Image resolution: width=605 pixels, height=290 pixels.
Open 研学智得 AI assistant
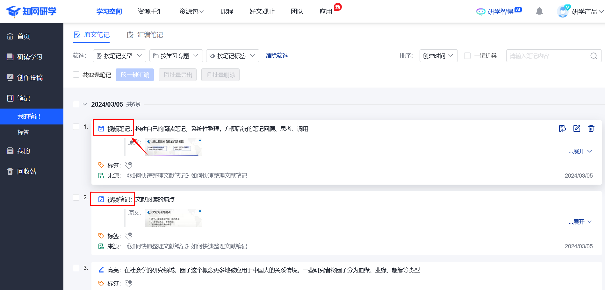click(x=499, y=11)
